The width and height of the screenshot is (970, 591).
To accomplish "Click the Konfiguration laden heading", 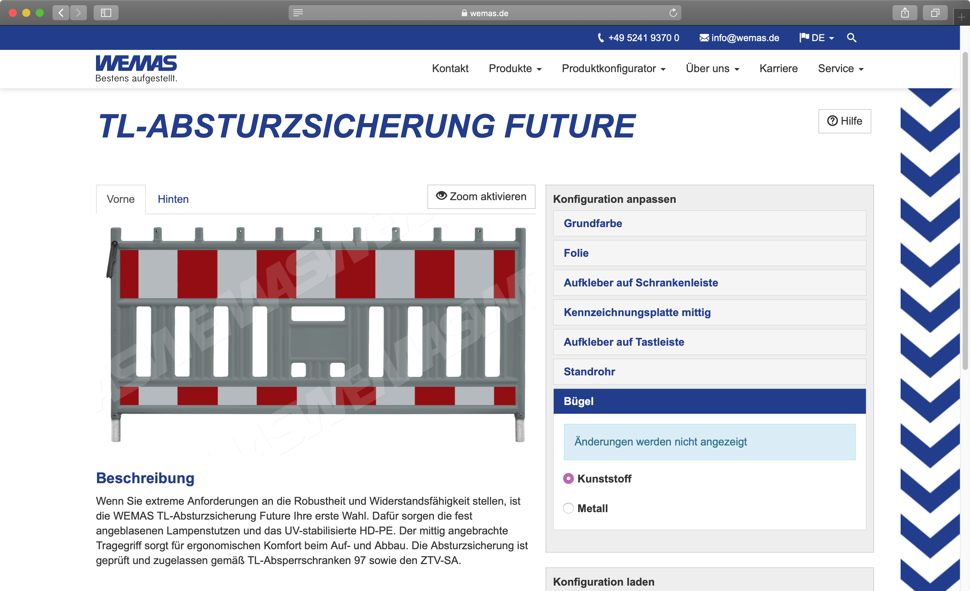I will [604, 582].
